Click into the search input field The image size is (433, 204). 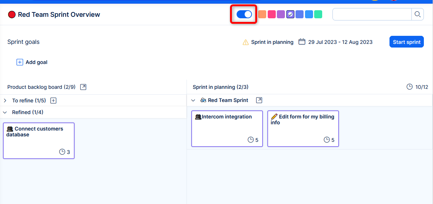pos(372,15)
